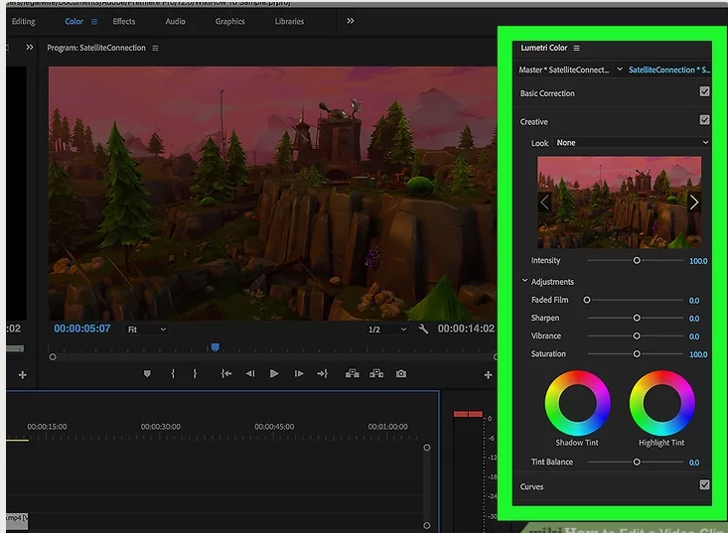Click the Highlight Tint color wheel
The height and width of the screenshot is (533, 728).
661,403
